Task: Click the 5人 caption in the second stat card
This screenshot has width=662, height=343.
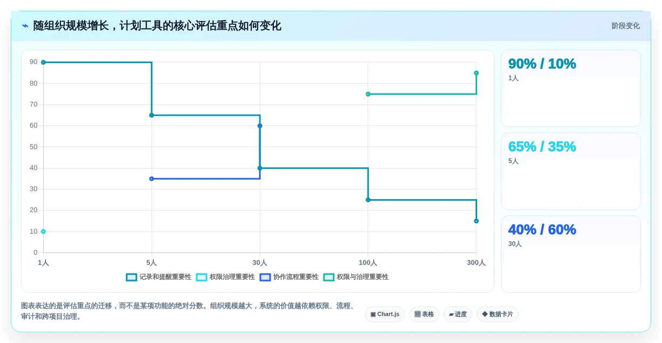Action: coord(513,161)
